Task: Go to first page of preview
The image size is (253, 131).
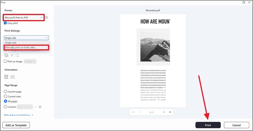Action: [x=133, y=112]
